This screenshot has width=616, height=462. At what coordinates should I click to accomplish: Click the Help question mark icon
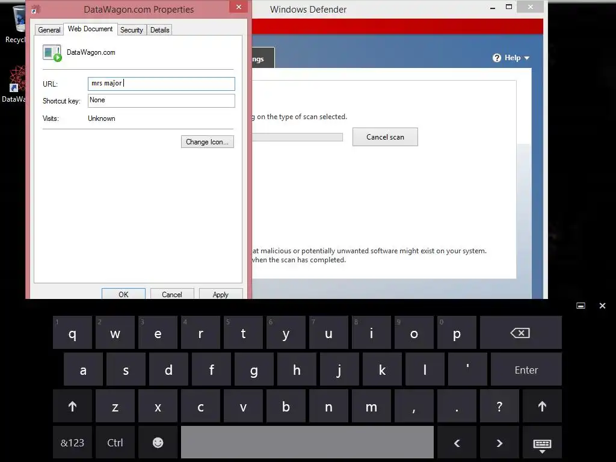(497, 58)
